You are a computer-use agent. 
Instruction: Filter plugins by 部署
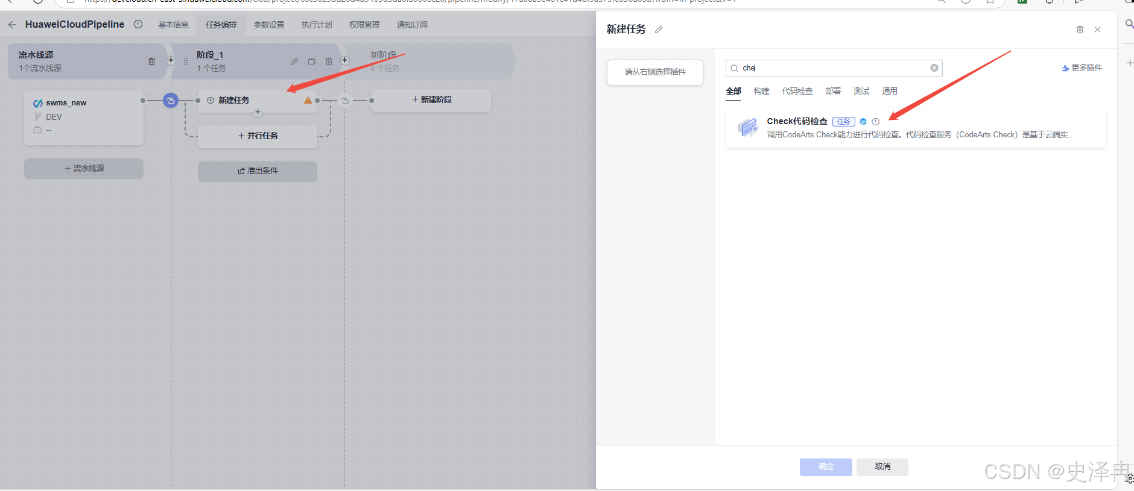pos(833,91)
